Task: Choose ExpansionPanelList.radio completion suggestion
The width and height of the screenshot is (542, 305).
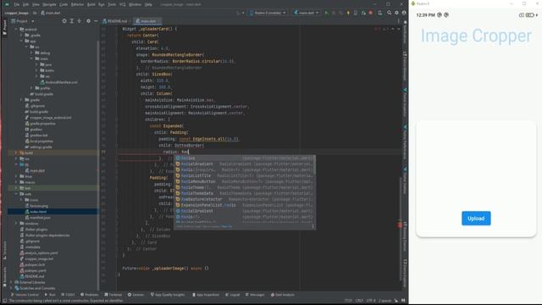Action: [244, 205]
